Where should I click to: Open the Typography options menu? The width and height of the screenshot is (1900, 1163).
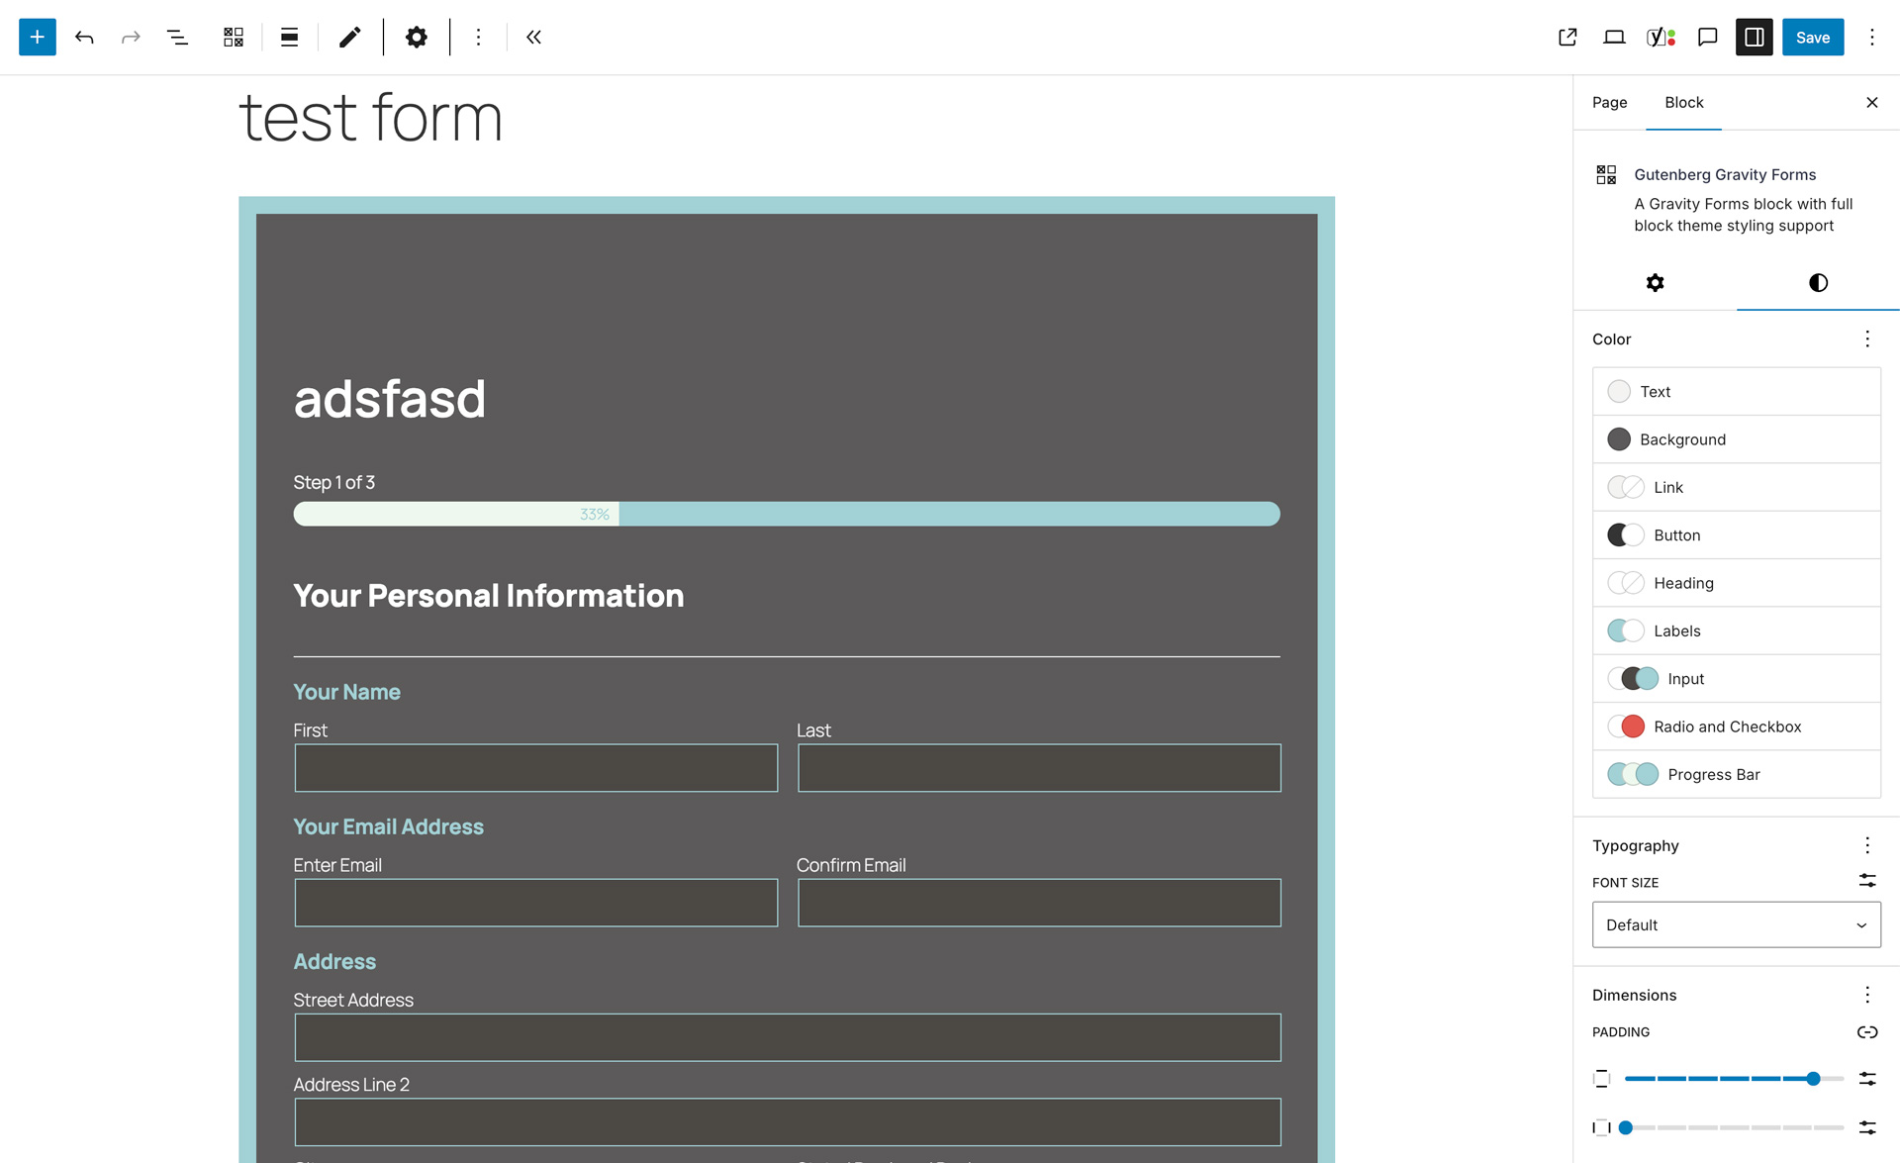coord(1867,845)
